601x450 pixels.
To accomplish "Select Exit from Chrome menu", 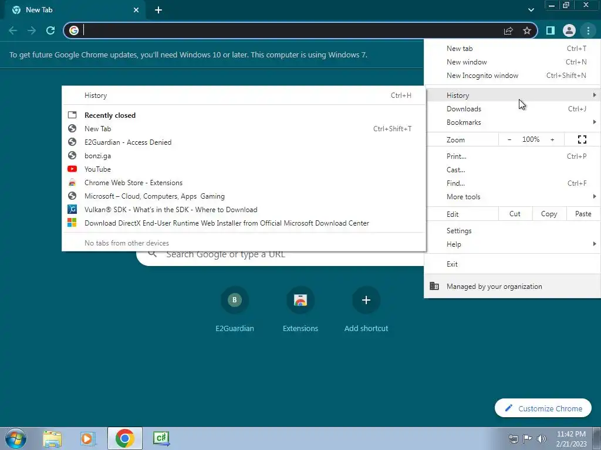I will [x=512, y=264].
